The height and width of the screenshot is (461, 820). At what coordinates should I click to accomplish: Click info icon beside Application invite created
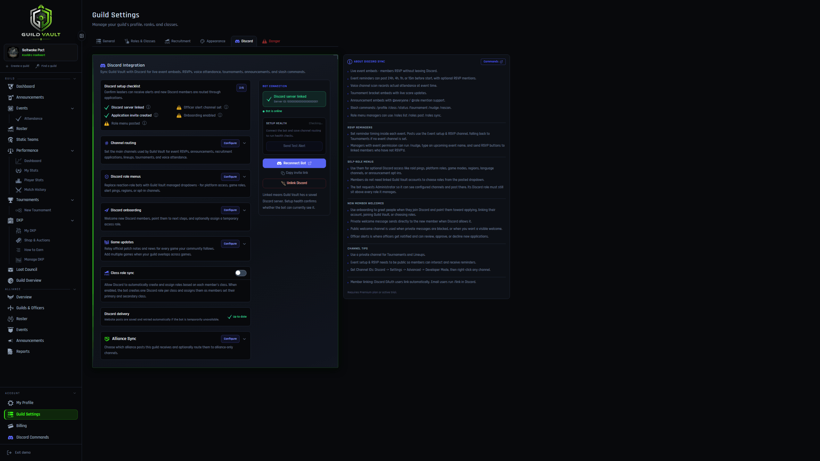(x=156, y=115)
